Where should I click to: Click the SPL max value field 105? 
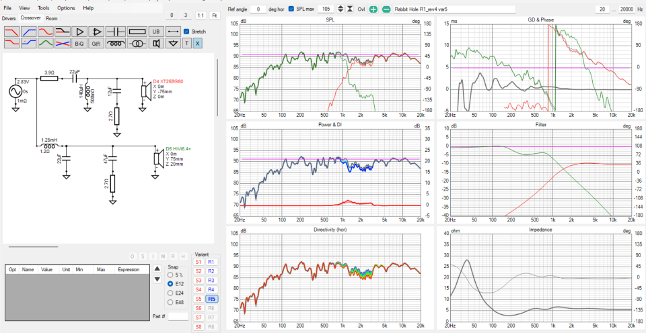click(x=326, y=9)
